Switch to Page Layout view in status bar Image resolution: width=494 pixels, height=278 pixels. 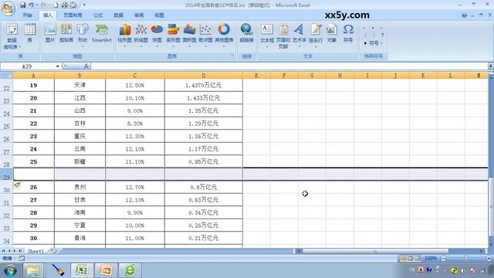pyautogui.click(x=410, y=259)
